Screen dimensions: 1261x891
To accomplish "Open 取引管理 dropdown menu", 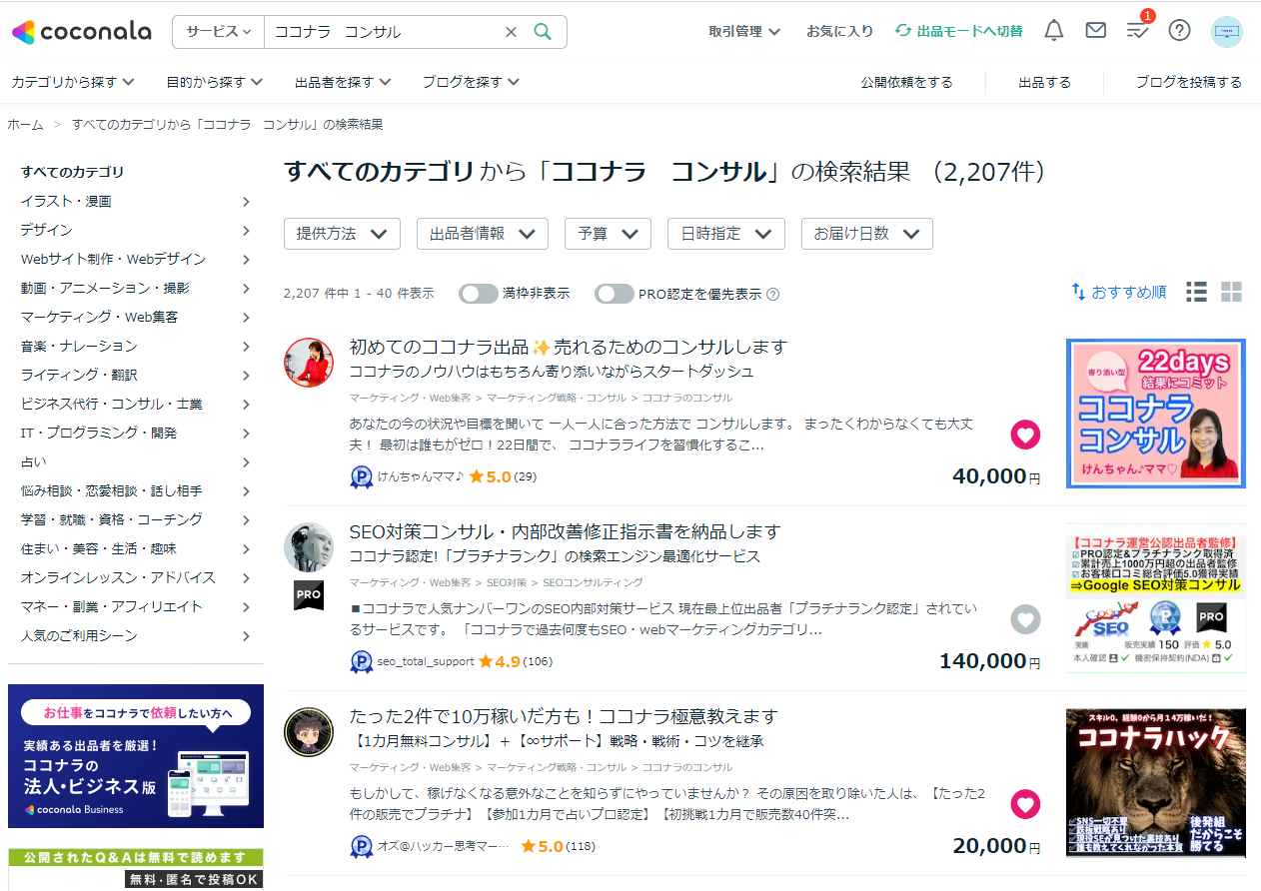I will (744, 32).
